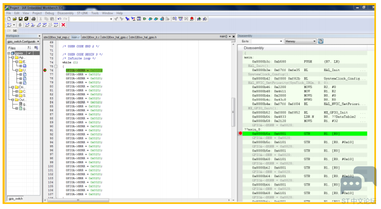Collapse the root gpio project node
Screen dimensions: 381x209
[x=9, y=53]
